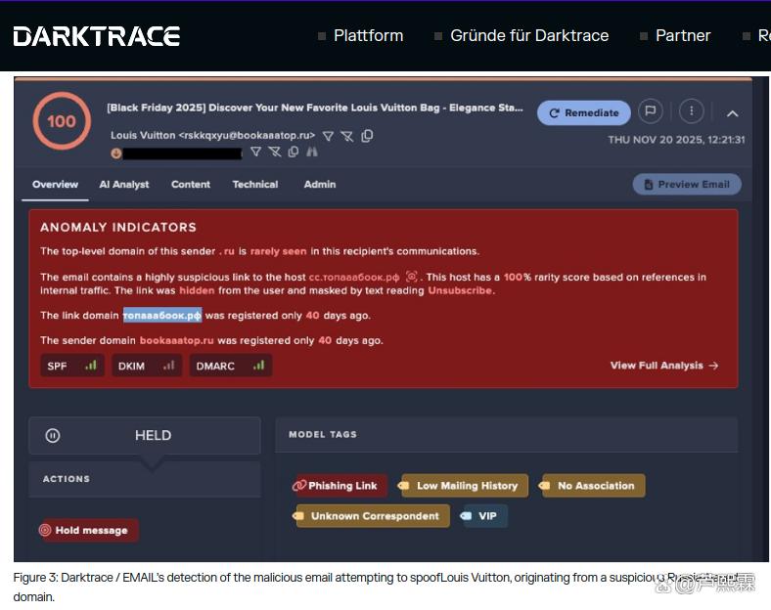Open the Gründe für Darktrace menu

(529, 36)
